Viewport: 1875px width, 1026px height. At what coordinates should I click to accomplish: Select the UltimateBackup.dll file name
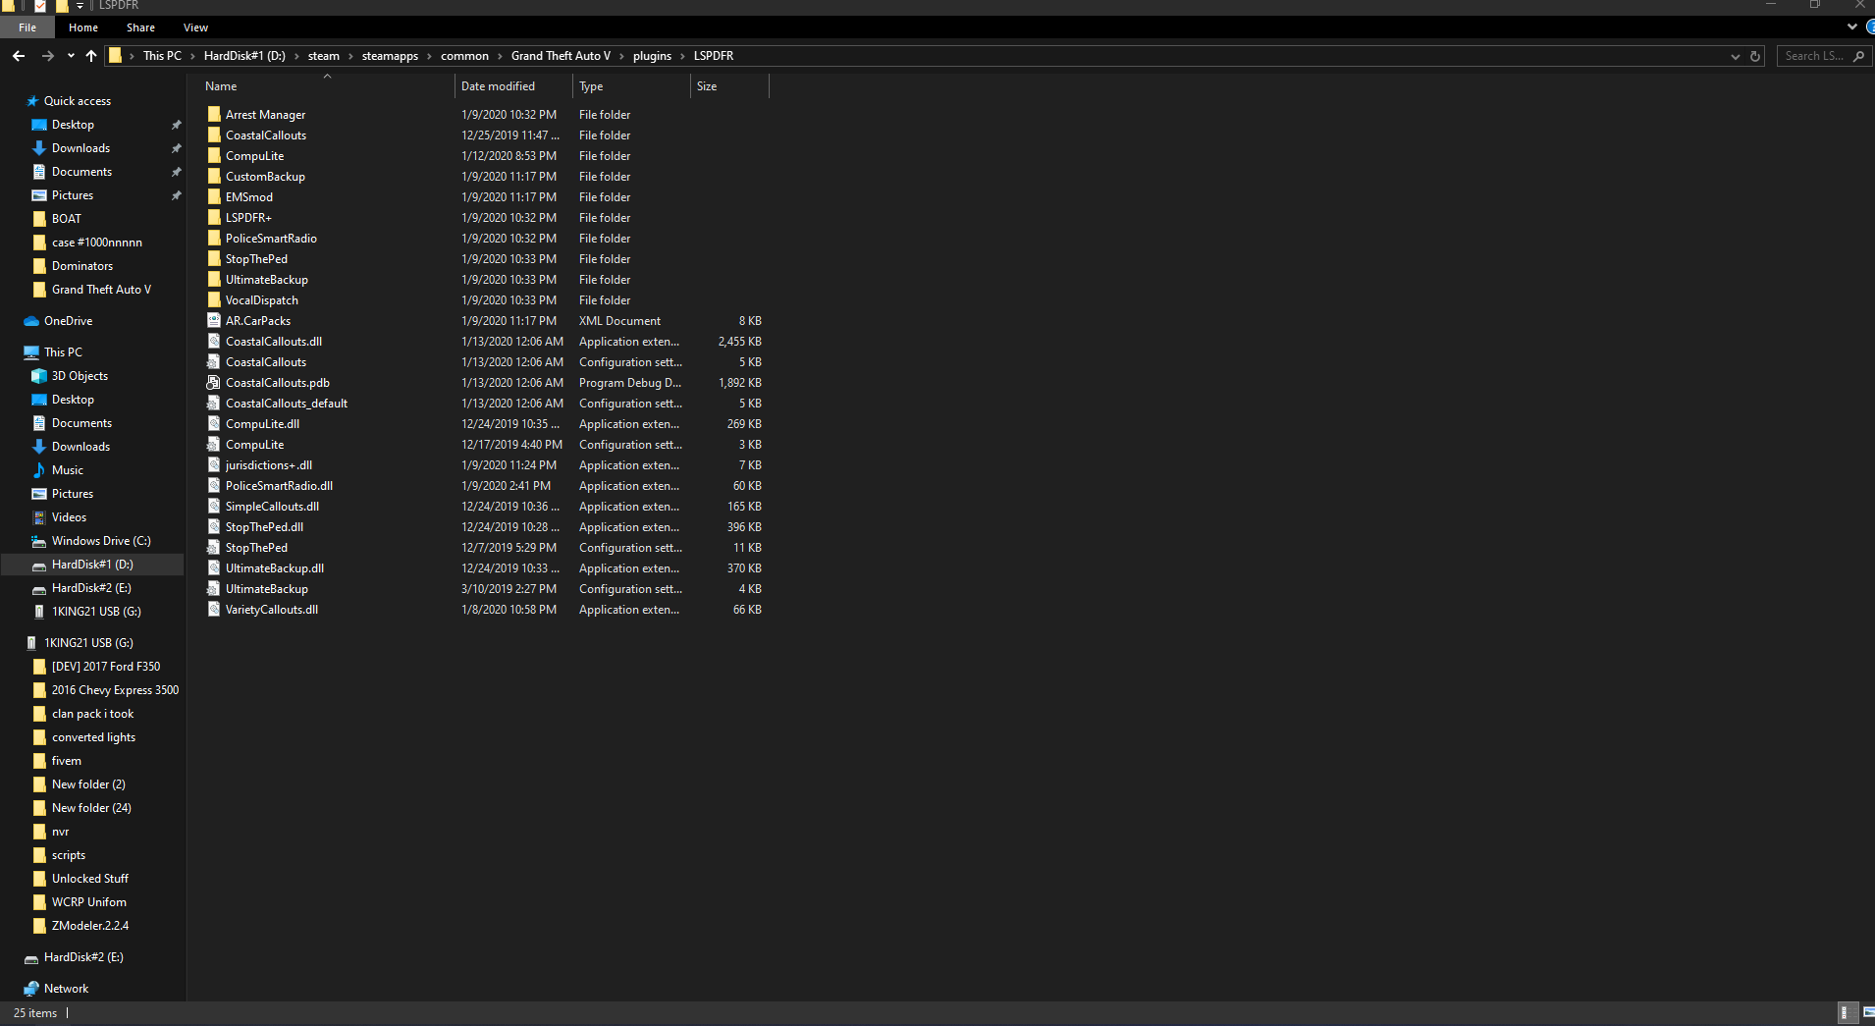[275, 568]
